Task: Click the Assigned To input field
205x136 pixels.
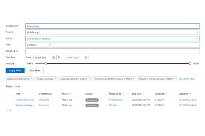Action: pyautogui.click(x=112, y=51)
